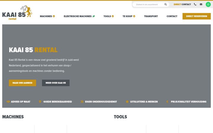
Task: Open WhatsApp chat via green icon
Action: (208, 4)
